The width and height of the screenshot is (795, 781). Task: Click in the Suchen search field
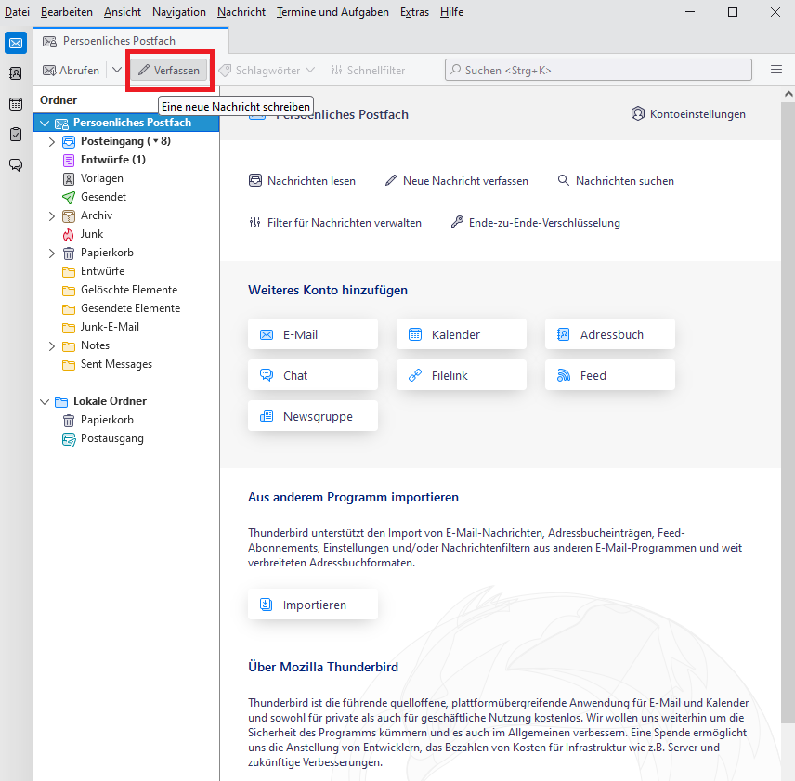point(599,70)
